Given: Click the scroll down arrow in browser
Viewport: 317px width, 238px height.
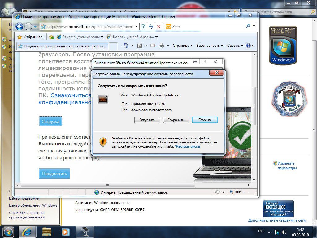Looking at the screenshot, I should point(254,180).
